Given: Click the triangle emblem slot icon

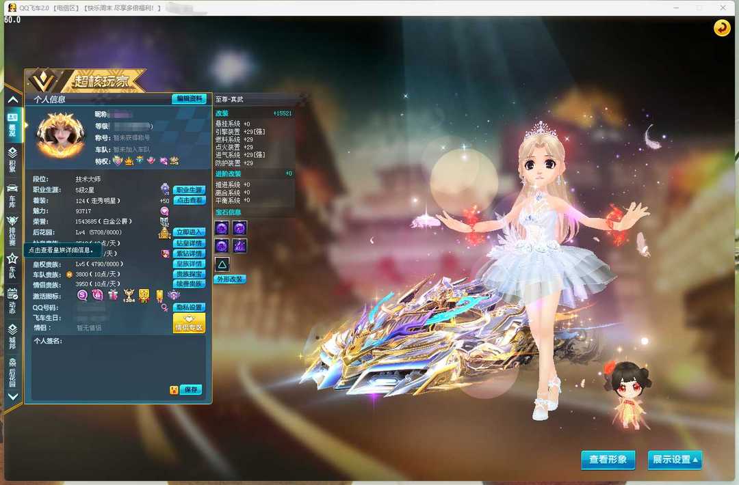Looking at the screenshot, I should [x=222, y=264].
